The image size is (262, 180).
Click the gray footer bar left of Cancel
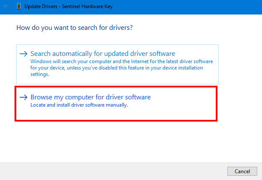pyautogui.click(x=113, y=171)
